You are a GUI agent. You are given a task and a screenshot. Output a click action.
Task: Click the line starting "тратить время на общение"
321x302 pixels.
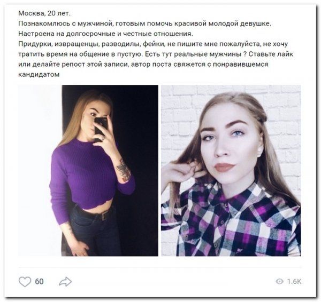(x=156, y=54)
